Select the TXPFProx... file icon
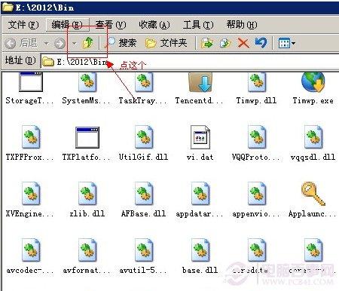The height and width of the screenshot is (291, 339). 31,137
